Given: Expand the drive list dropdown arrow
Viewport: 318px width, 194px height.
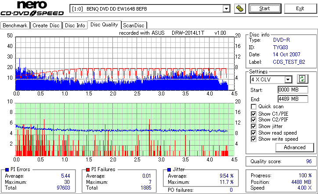Looking at the screenshot, I should click(226, 9).
